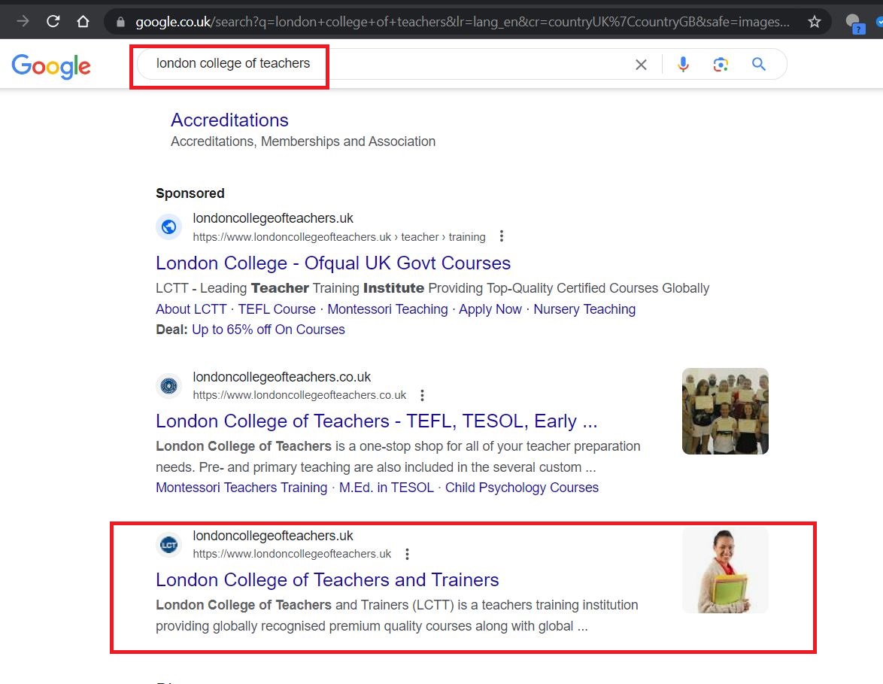This screenshot has width=883, height=684.
Task: Bookmark this page with the star icon
Action: point(815,22)
